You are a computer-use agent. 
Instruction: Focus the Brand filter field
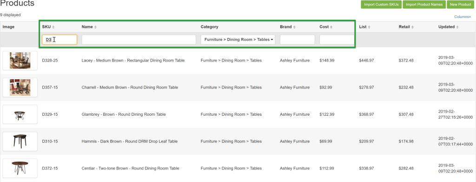297,40
